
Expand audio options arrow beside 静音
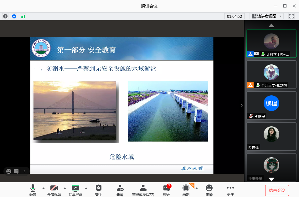pos(44,188)
